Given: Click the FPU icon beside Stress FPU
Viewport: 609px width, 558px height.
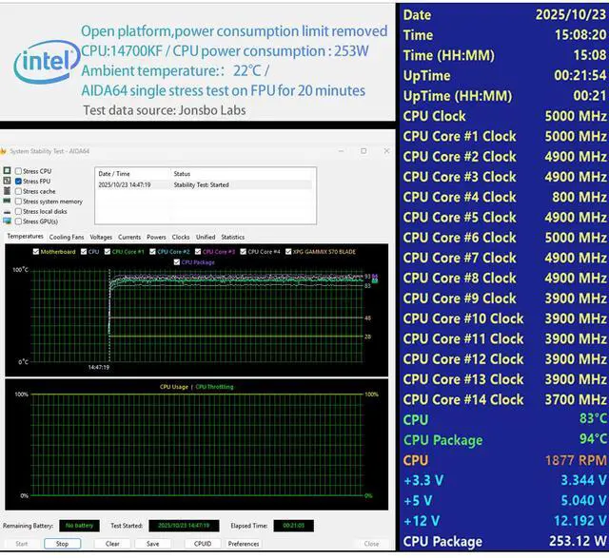Looking at the screenshot, I should pyautogui.click(x=8, y=181).
